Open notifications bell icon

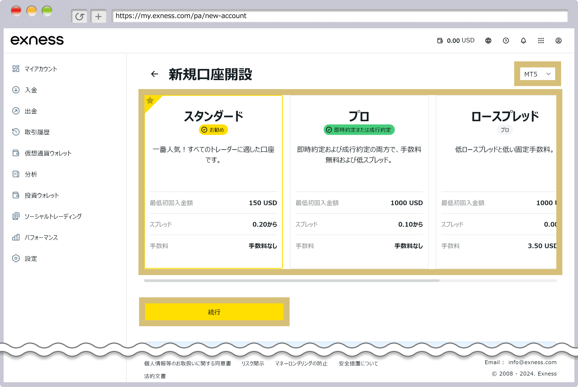coord(524,41)
